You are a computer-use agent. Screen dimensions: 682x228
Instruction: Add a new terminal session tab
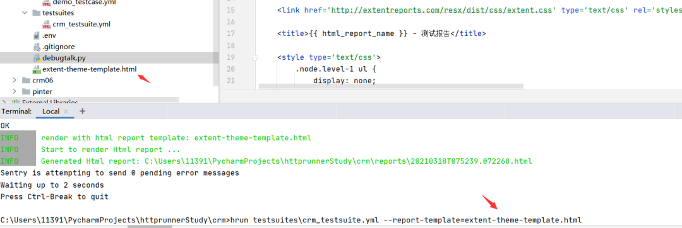click(x=82, y=111)
